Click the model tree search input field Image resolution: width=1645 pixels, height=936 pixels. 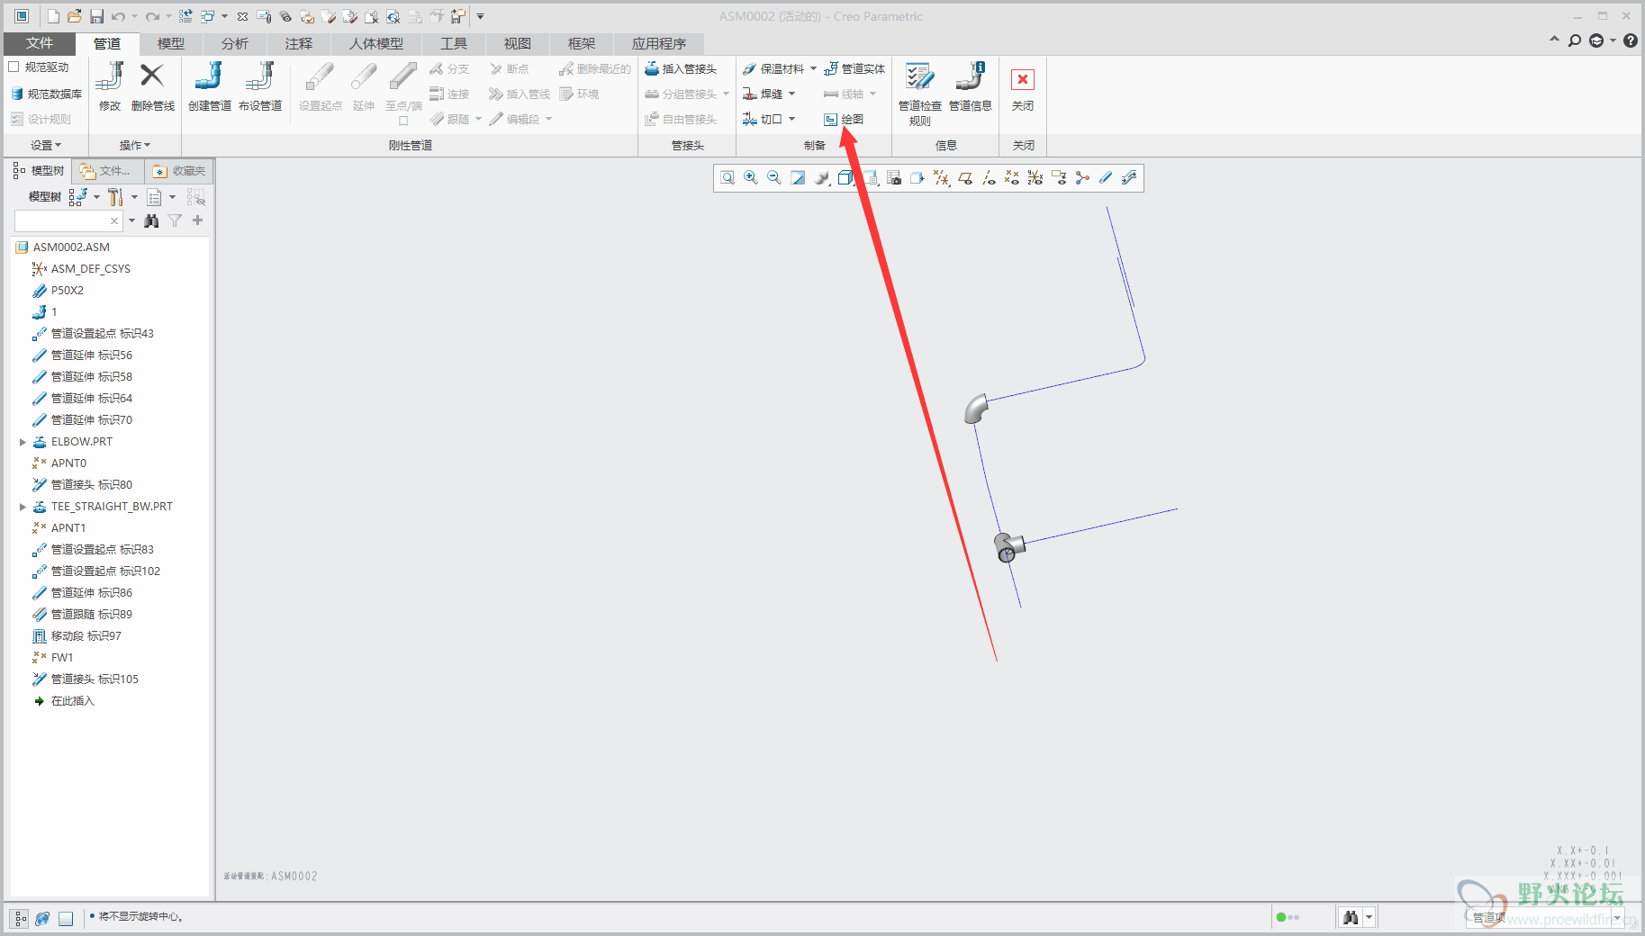coord(68,220)
